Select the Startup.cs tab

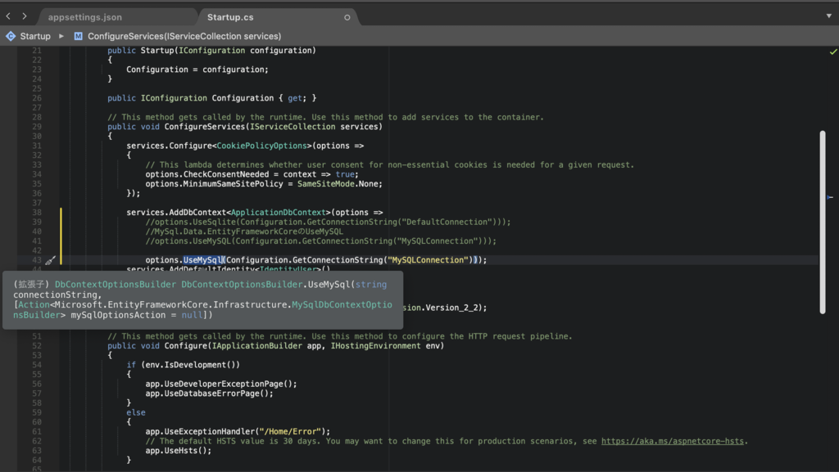230,17
